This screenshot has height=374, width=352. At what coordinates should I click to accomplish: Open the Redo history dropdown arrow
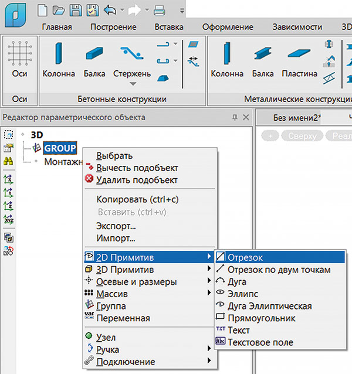(147, 10)
